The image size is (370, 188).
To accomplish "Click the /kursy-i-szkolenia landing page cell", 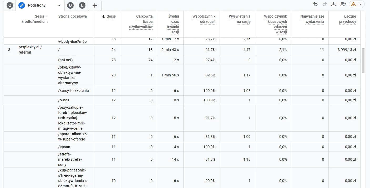I will point(73,91).
